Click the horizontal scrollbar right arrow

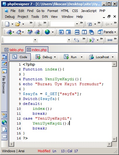pos(109,144)
